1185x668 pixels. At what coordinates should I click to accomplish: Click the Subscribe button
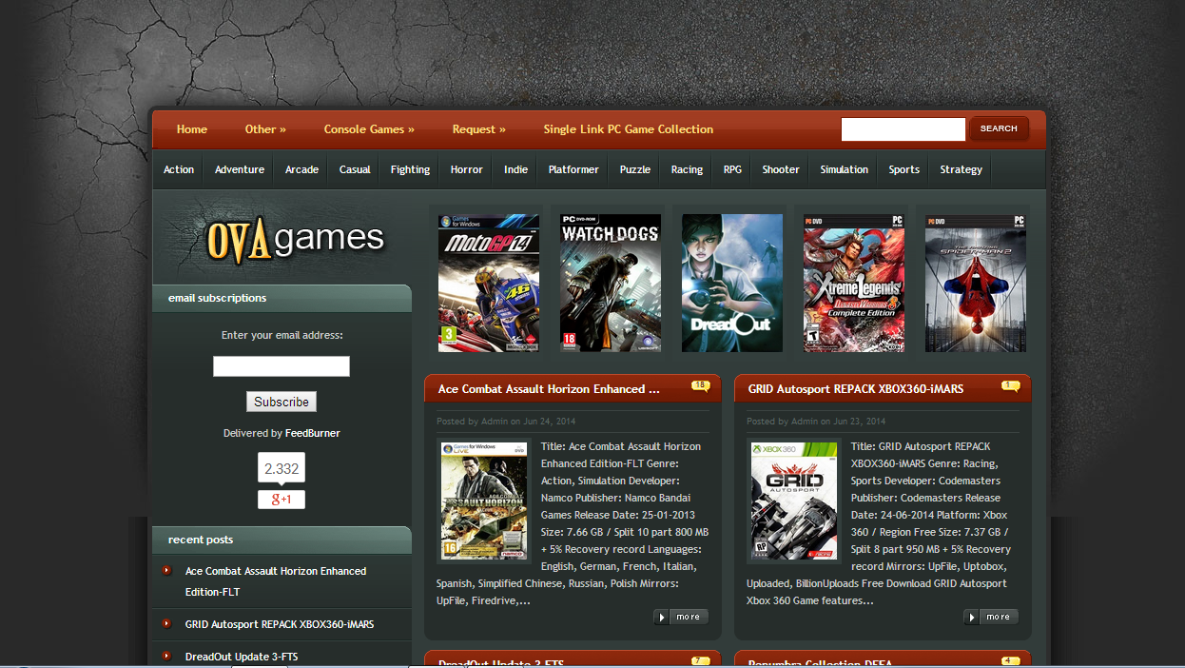coord(282,402)
